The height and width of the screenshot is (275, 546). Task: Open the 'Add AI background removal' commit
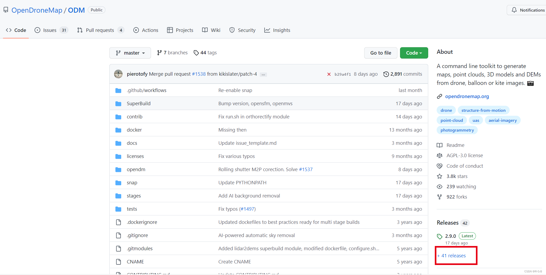[249, 196]
